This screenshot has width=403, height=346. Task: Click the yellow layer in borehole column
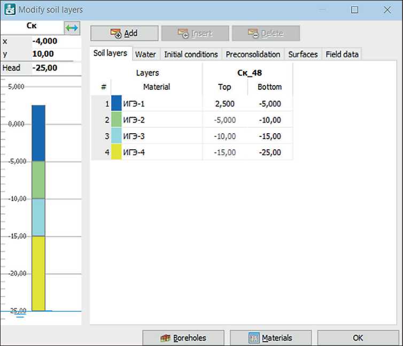click(x=38, y=273)
